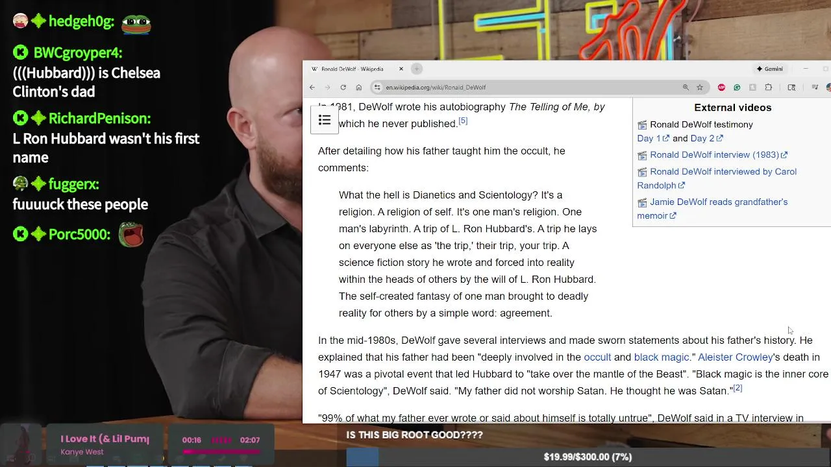Screen dimensions: 831x467
Task: Click the album art thumbnail in music widget
Action: click(22, 444)
